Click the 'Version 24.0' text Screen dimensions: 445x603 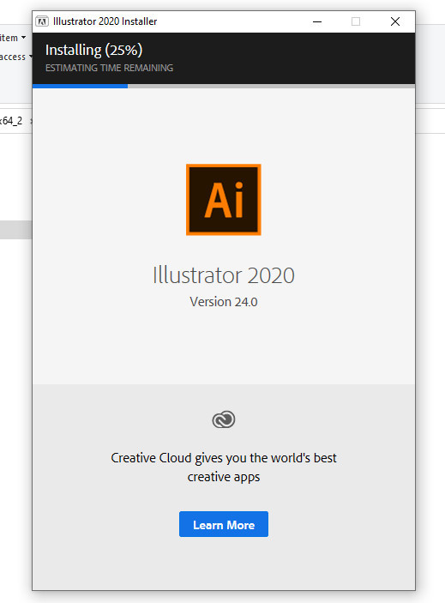[224, 302]
